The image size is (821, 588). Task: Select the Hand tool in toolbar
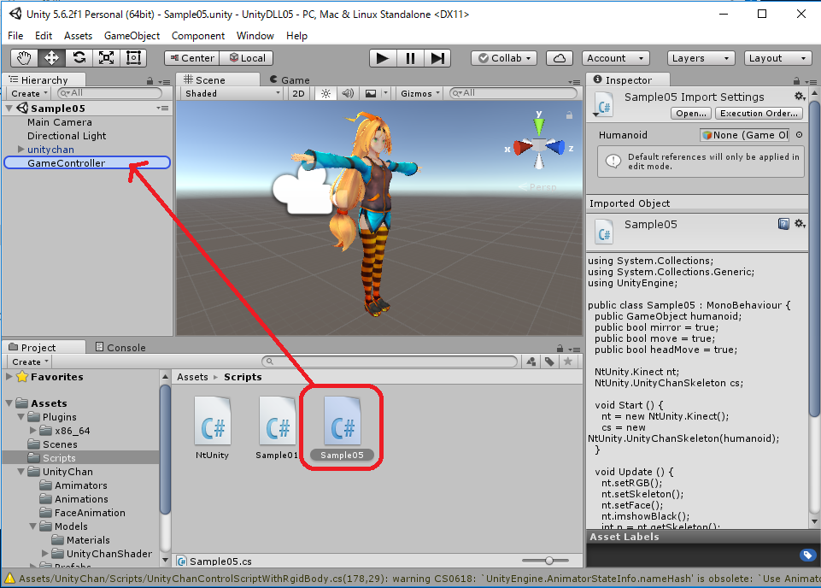point(25,58)
